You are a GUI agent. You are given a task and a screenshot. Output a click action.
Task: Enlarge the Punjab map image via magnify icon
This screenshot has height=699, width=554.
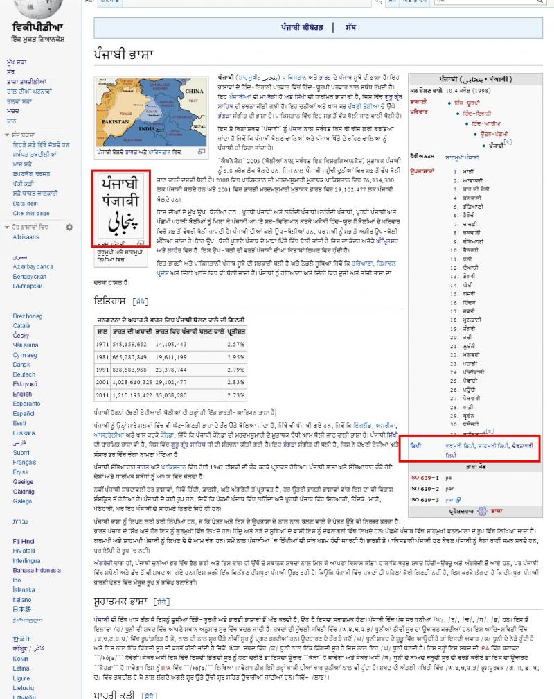pyautogui.click(x=202, y=152)
